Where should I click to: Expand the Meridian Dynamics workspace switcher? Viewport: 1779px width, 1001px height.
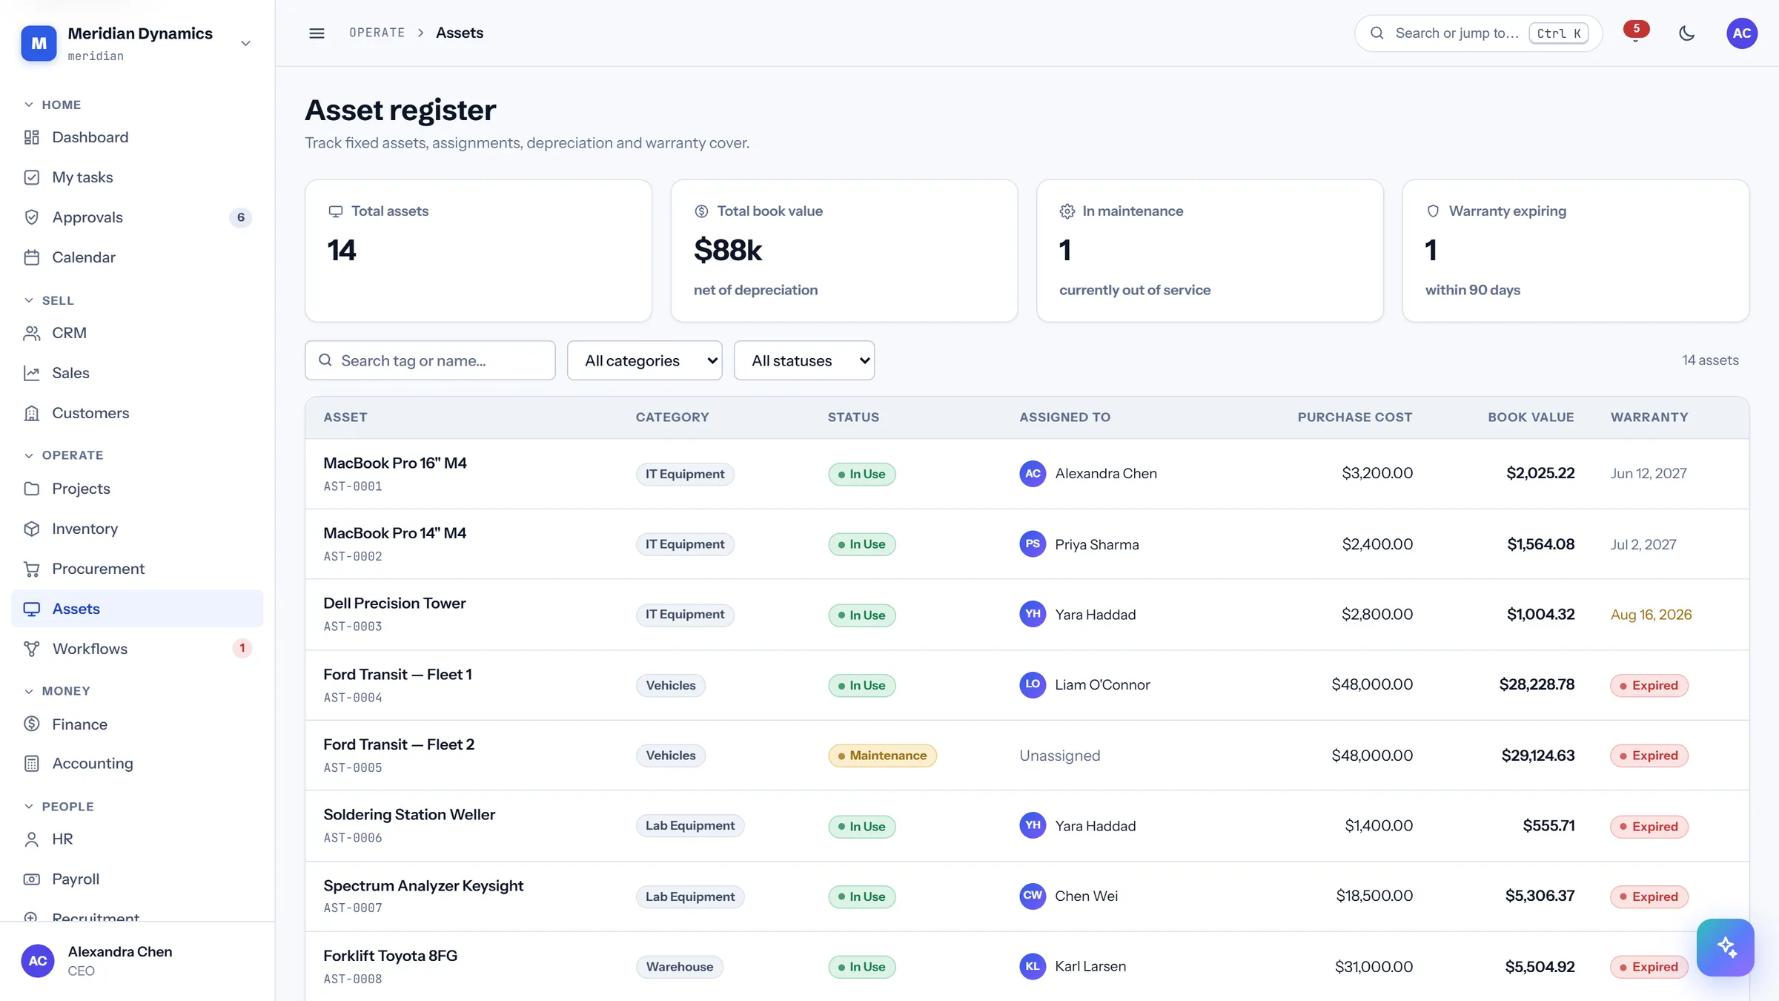pyautogui.click(x=246, y=44)
